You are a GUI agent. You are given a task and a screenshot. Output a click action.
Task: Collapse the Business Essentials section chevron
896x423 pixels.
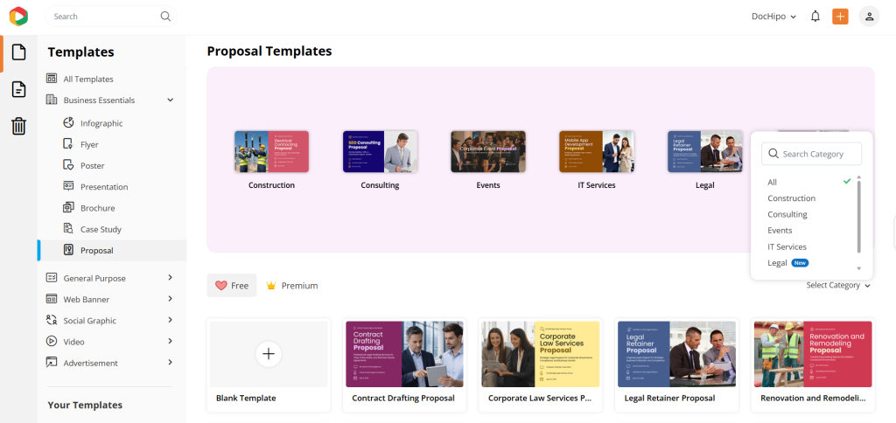pyautogui.click(x=171, y=100)
